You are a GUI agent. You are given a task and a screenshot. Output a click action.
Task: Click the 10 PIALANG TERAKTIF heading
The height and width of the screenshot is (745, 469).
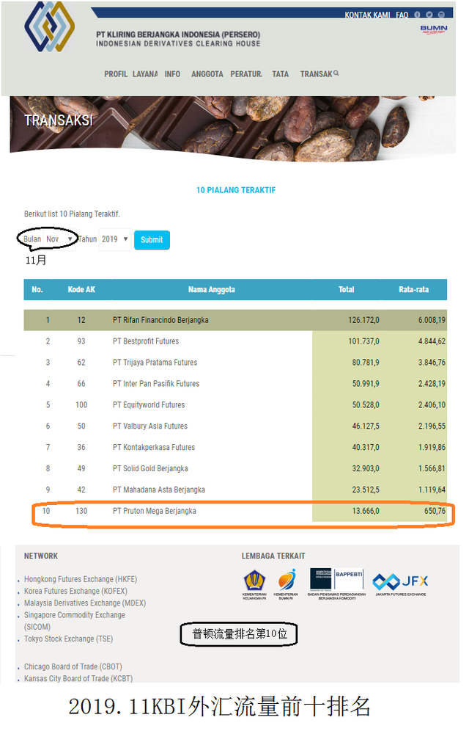coord(236,190)
